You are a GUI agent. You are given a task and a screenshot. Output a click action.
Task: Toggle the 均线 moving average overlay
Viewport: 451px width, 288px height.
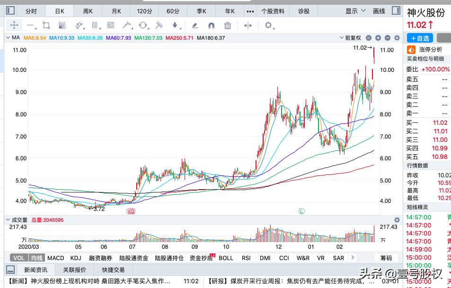(x=36, y=258)
